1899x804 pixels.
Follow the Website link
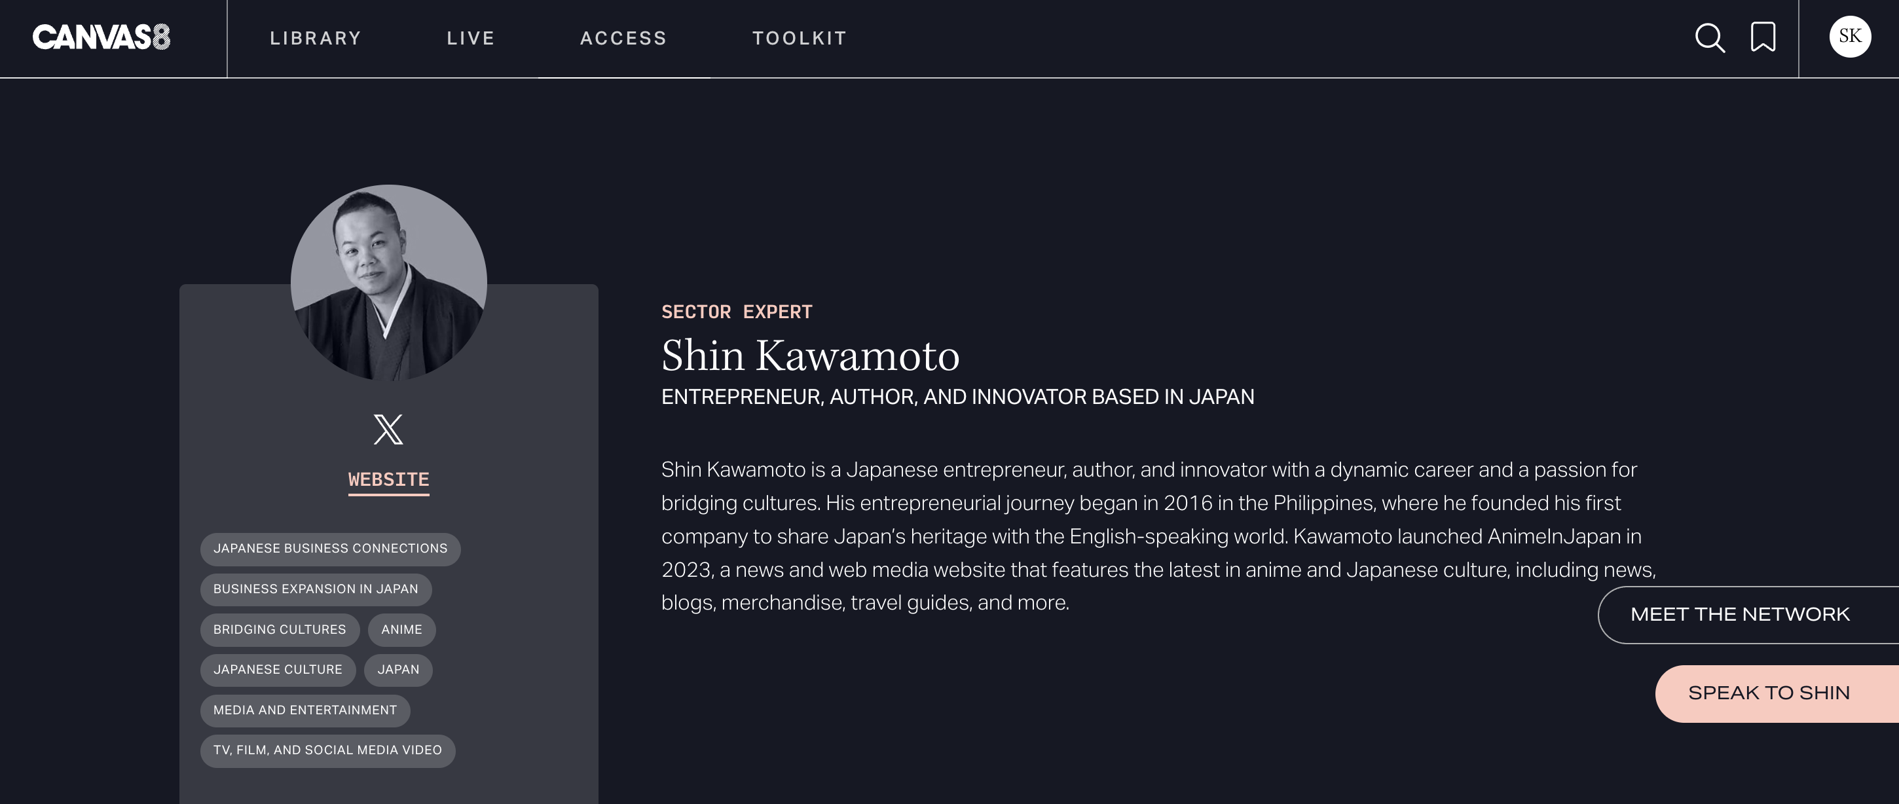[388, 480]
